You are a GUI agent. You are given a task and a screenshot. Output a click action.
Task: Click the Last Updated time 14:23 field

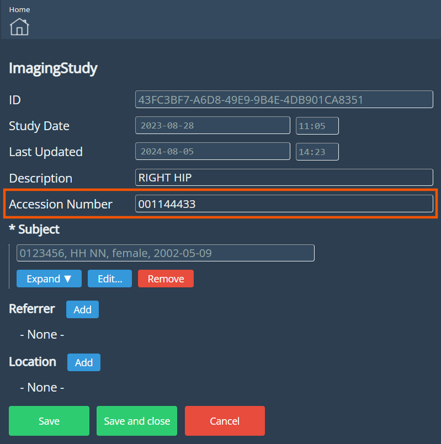coord(317,152)
